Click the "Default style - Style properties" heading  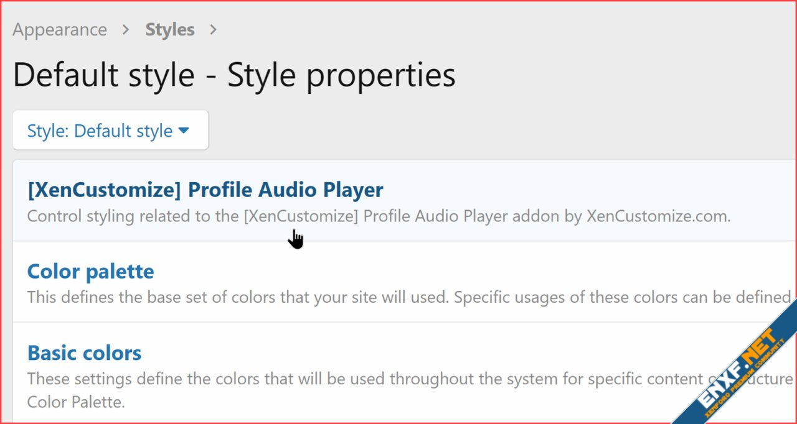pos(234,75)
